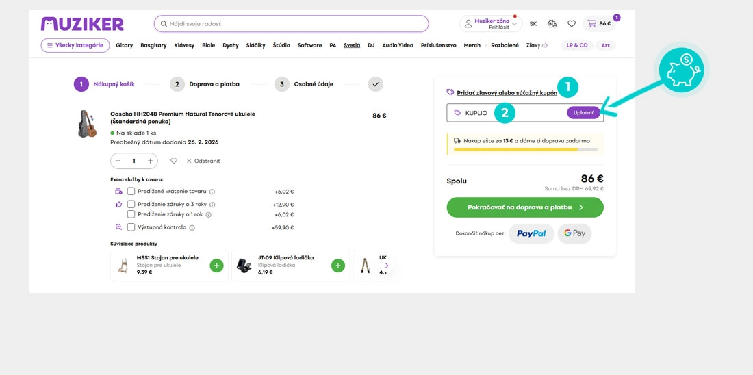
Task: Open the wishlist heart icon in header
Action: click(x=572, y=23)
